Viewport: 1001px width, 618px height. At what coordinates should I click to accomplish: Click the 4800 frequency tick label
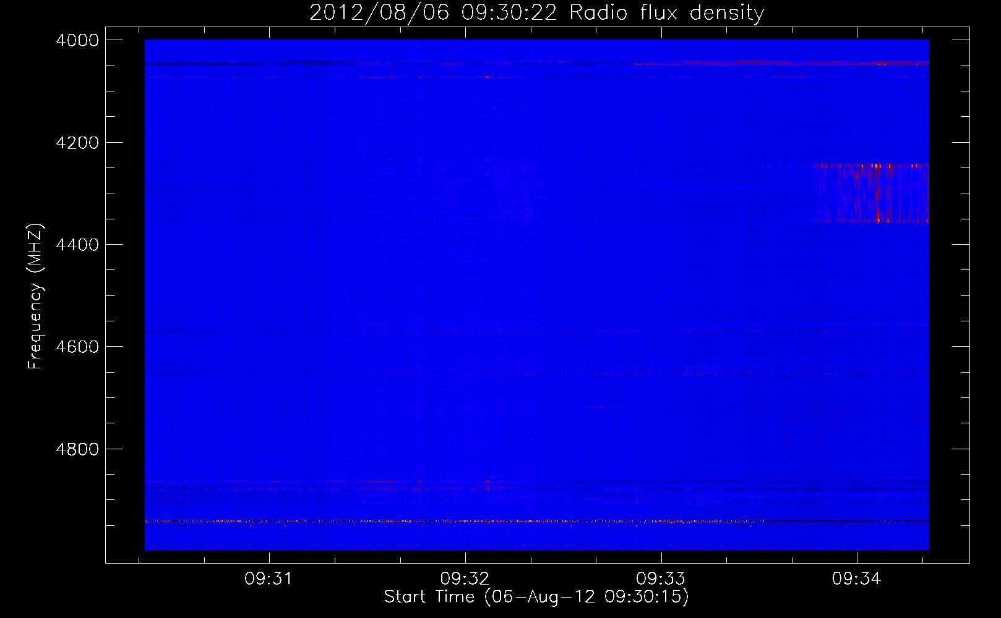click(77, 449)
